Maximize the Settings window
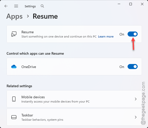The width and height of the screenshot is (148, 128). coord(131,4)
